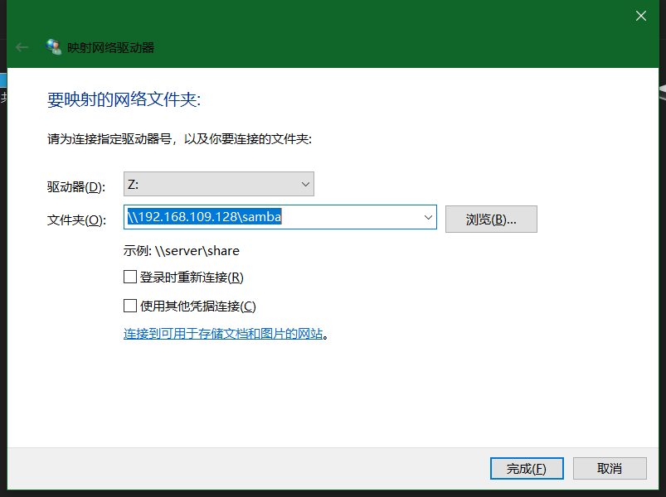Viewport: 666px width, 497px height.
Task: Click the 取消 button
Action: coord(610,468)
